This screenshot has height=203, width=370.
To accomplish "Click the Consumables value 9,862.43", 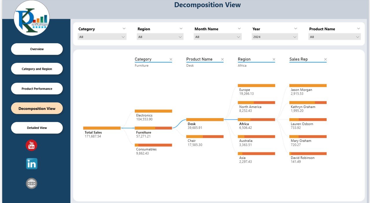I will click(143, 153).
